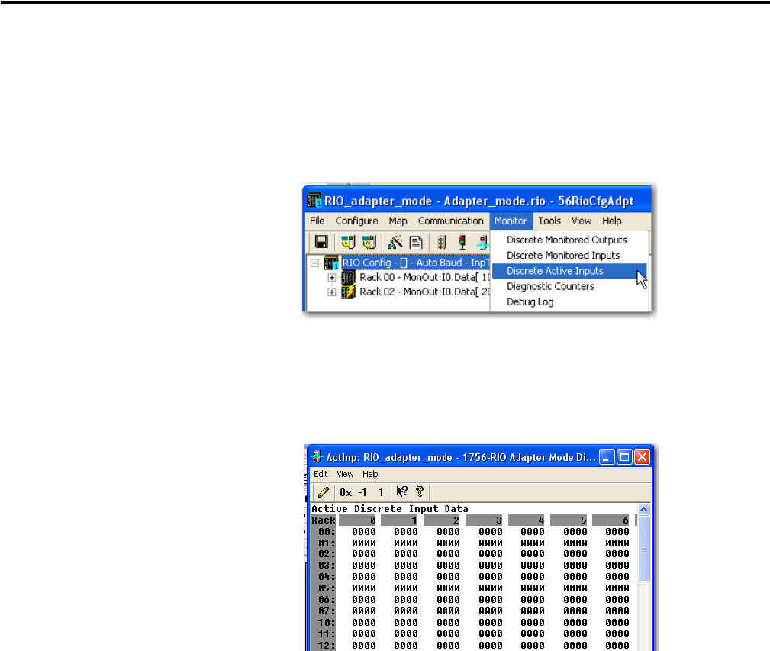Click rack row label 10:
This screenshot has width=770, height=651.
coord(326,623)
